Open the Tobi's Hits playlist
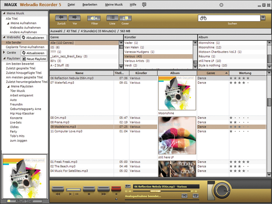 [17, 136]
